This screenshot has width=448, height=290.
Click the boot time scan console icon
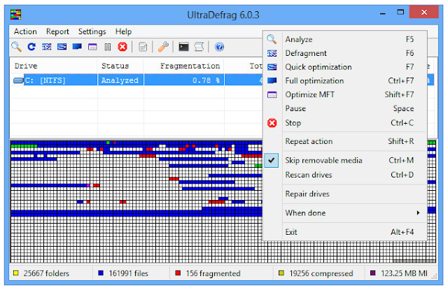point(183,47)
